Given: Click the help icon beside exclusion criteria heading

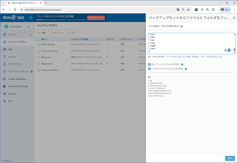Looking at the screenshot, I should (181, 26).
